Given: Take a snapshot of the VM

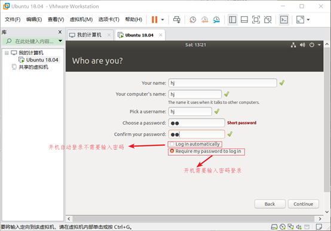Looking at the screenshot, I should coord(192,20).
